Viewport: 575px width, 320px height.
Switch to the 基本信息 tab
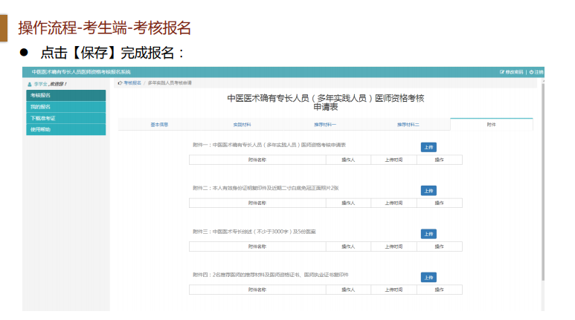pos(159,125)
